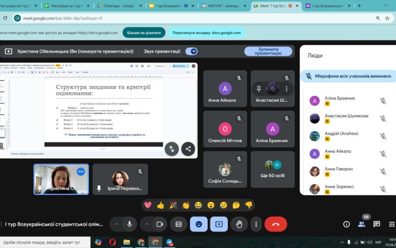396x248 pixels.
Task: Click the Windows taskbar search field
Action: pos(45,242)
